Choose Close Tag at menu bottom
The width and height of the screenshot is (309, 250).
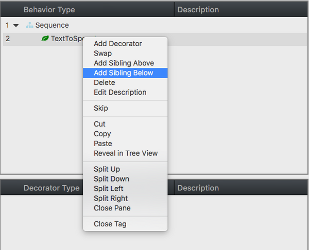click(110, 224)
